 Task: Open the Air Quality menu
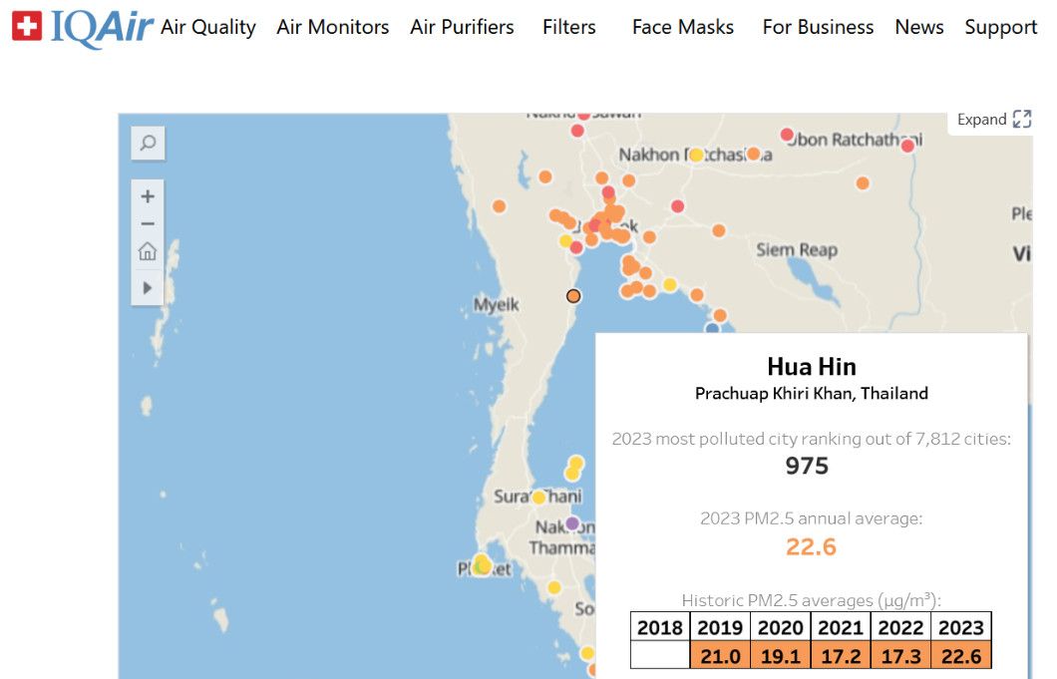pos(208,27)
